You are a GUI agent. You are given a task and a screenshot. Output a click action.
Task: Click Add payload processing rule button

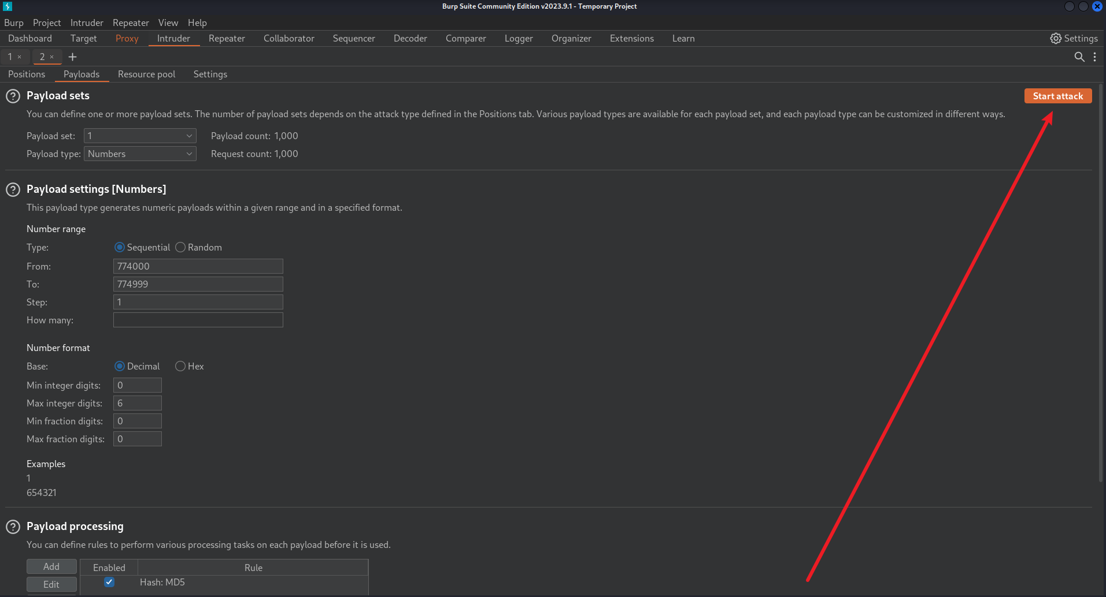(x=51, y=566)
